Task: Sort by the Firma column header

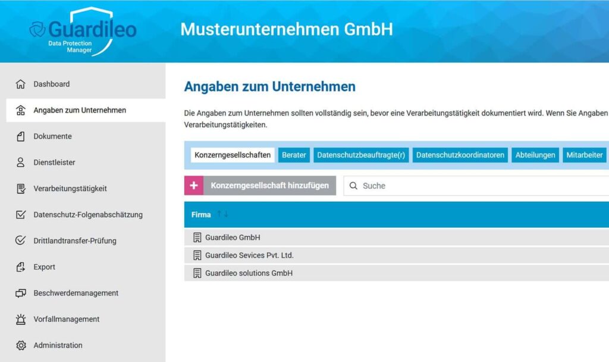Action: (x=201, y=214)
